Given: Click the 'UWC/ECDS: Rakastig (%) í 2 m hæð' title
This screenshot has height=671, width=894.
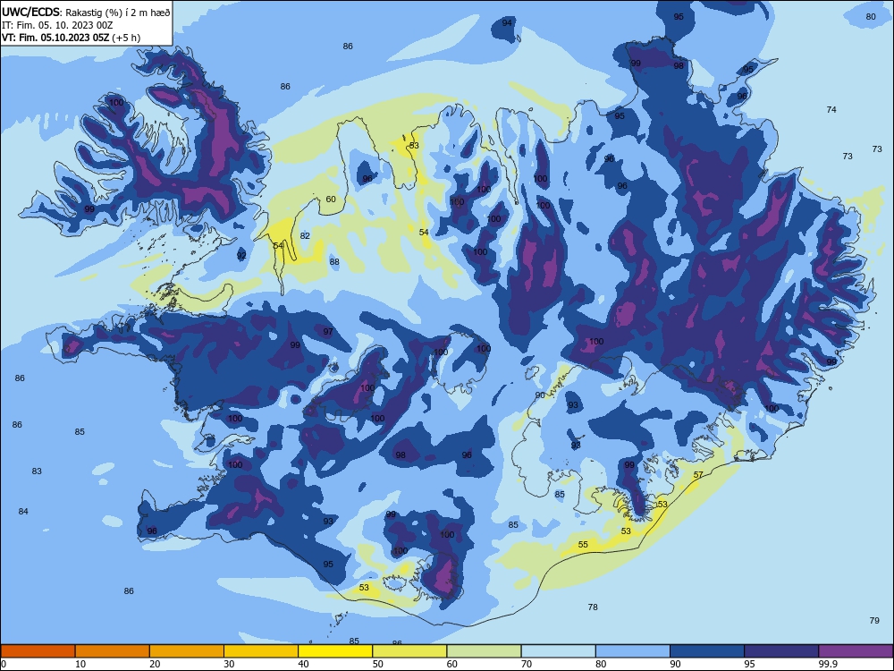Looking at the screenshot, I should pyautogui.click(x=86, y=12).
